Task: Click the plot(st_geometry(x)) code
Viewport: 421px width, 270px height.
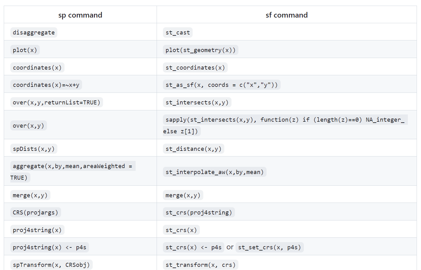Action: 200,50
